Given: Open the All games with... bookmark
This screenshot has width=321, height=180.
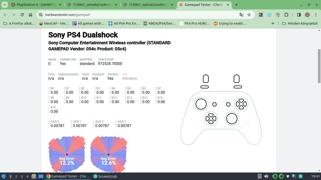Looking at the screenshot, I should [x=89, y=24].
